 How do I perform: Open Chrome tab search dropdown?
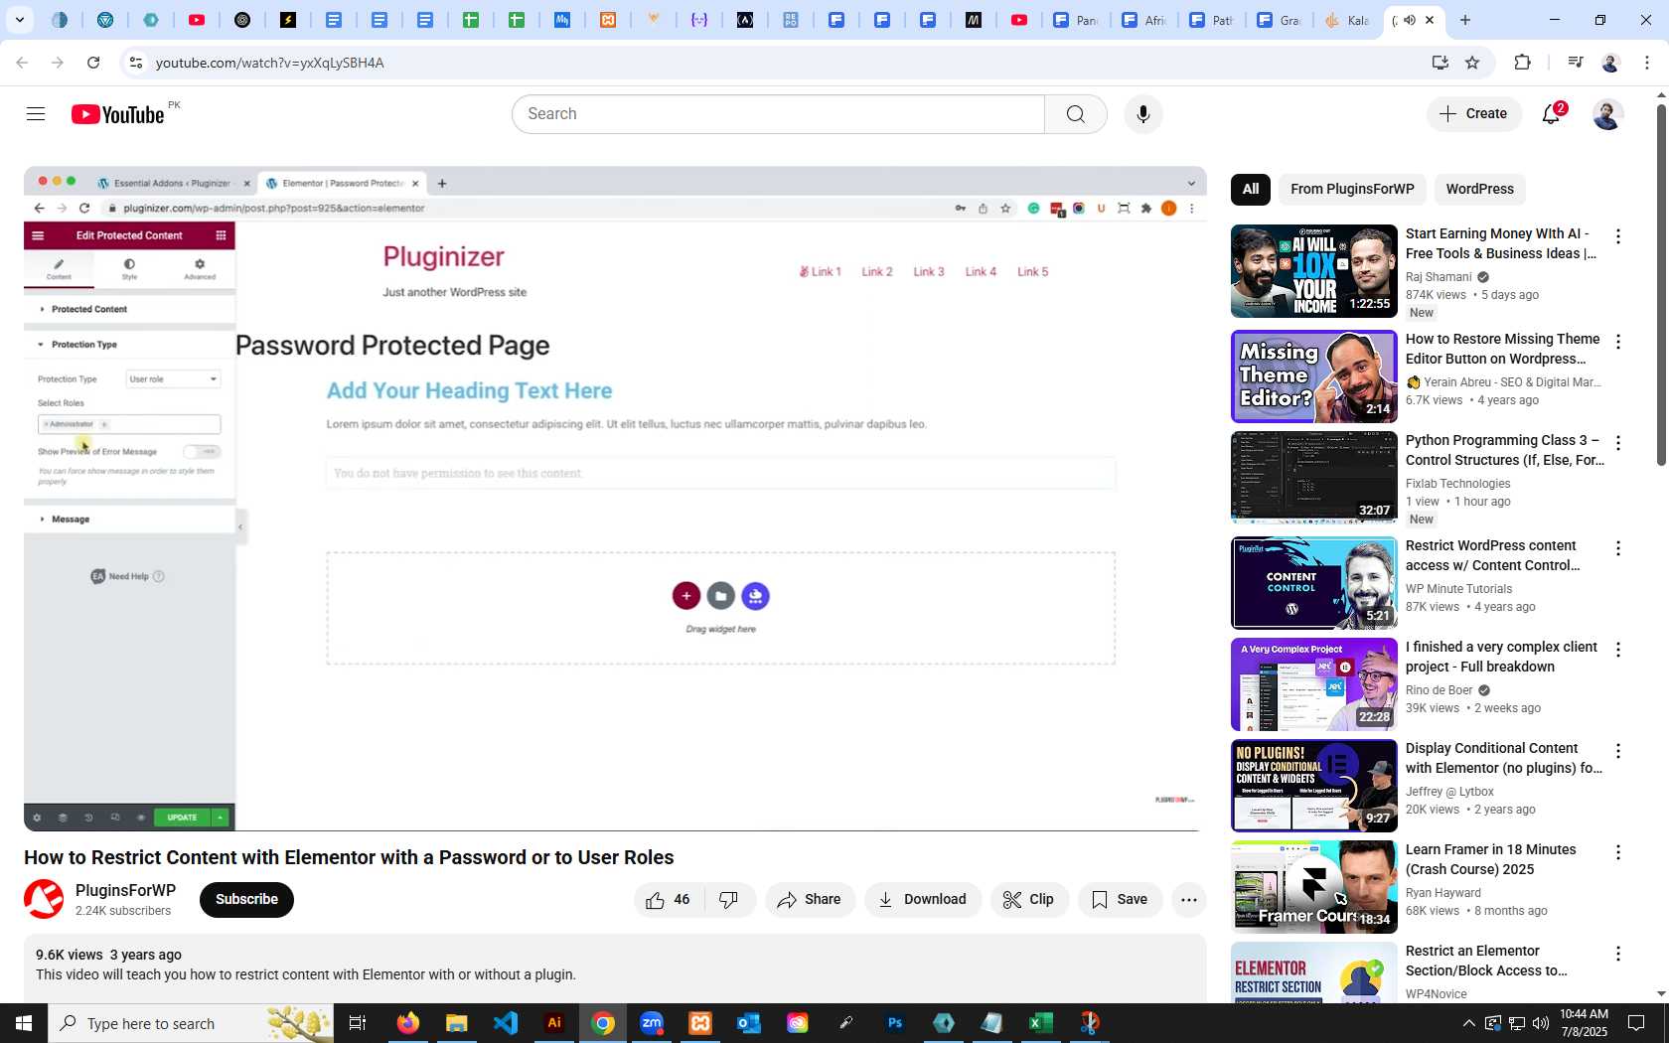(x=20, y=20)
